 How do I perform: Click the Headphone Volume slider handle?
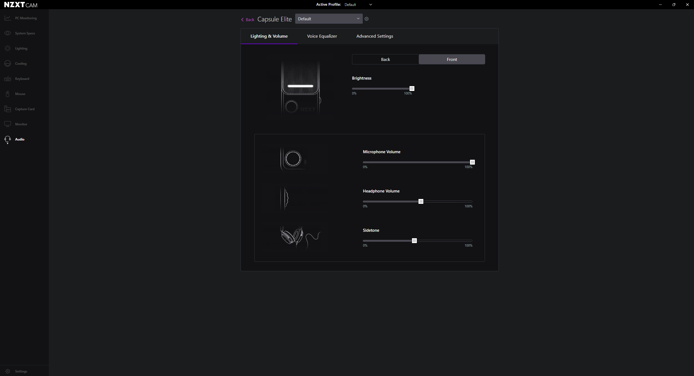click(421, 201)
